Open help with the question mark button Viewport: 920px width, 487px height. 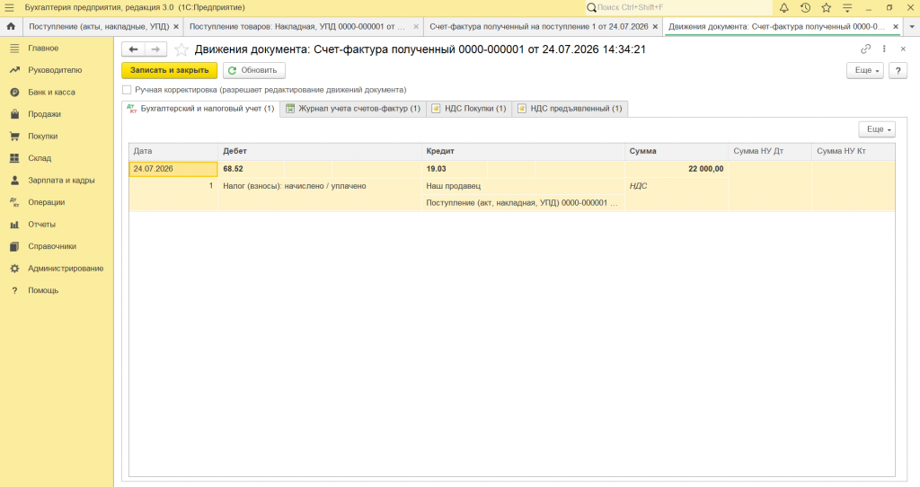click(x=898, y=70)
